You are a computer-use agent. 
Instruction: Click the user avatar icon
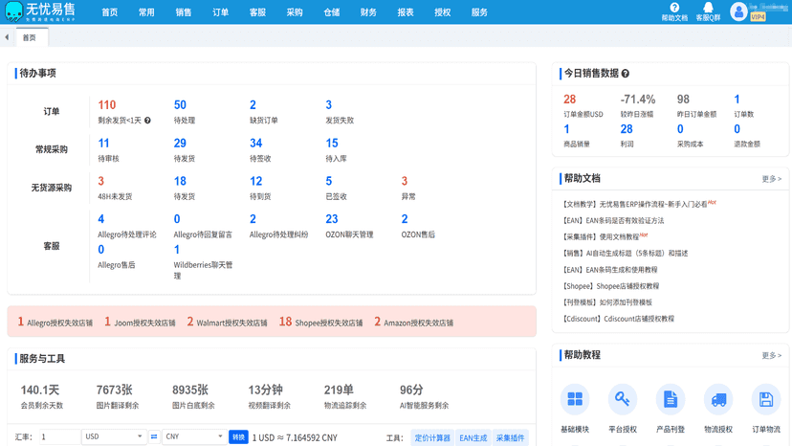pyautogui.click(x=738, y=11)
